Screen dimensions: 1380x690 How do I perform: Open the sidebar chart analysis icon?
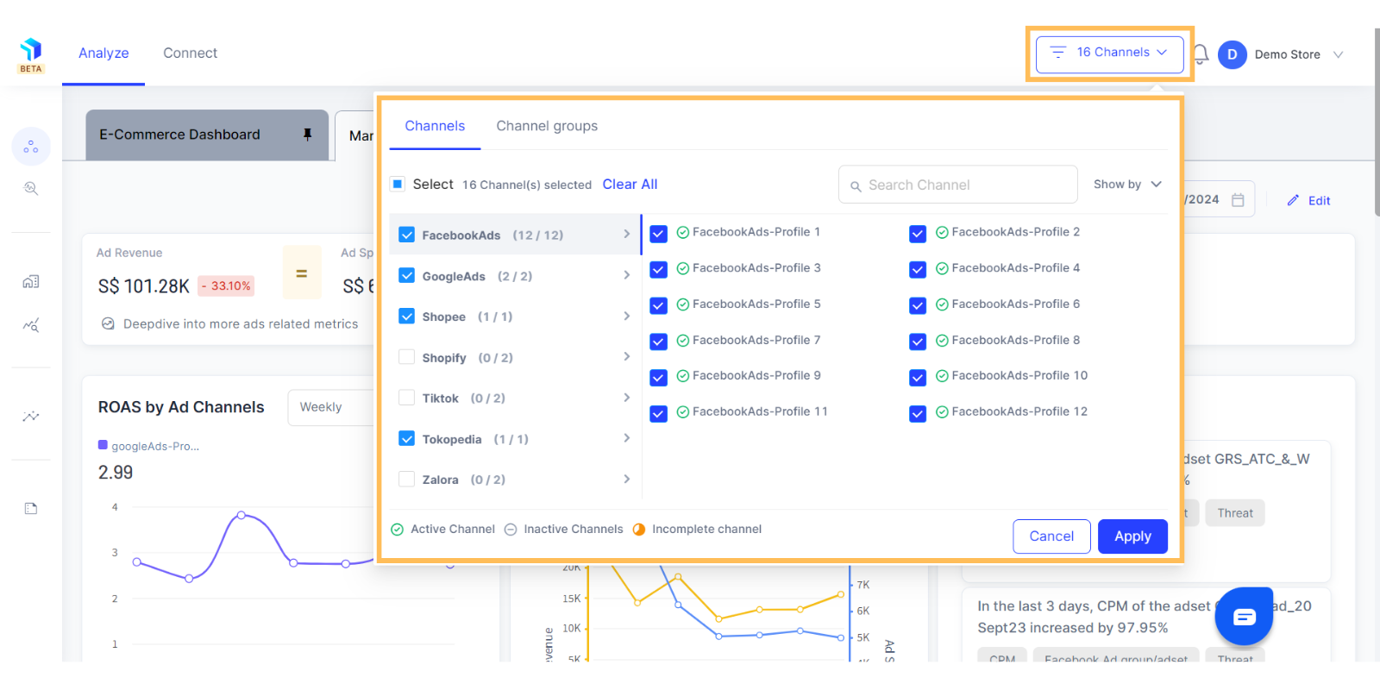point(31,325)
